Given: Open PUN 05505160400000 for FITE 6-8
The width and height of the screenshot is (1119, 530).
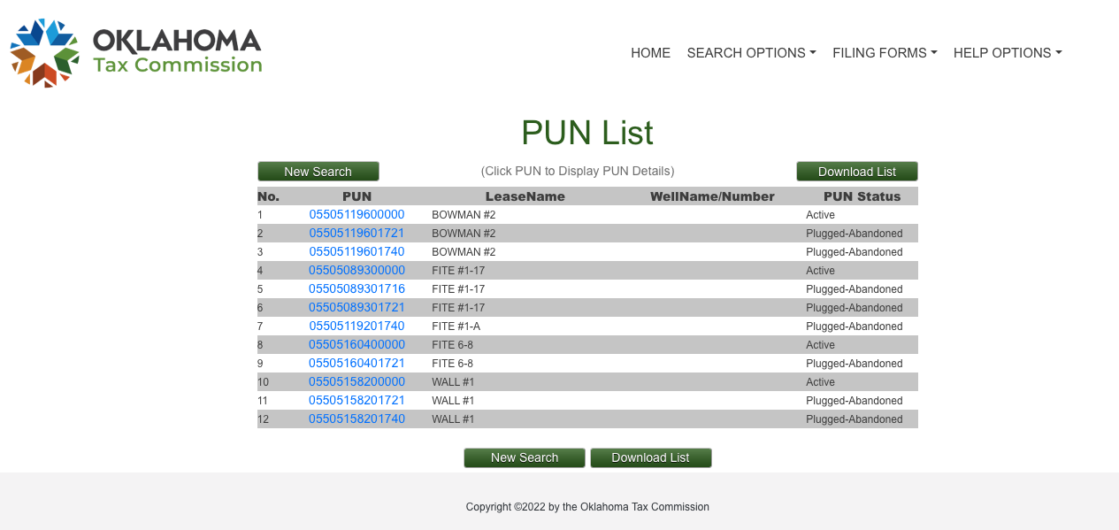Looking at the screenshot, I should (356, 344).
